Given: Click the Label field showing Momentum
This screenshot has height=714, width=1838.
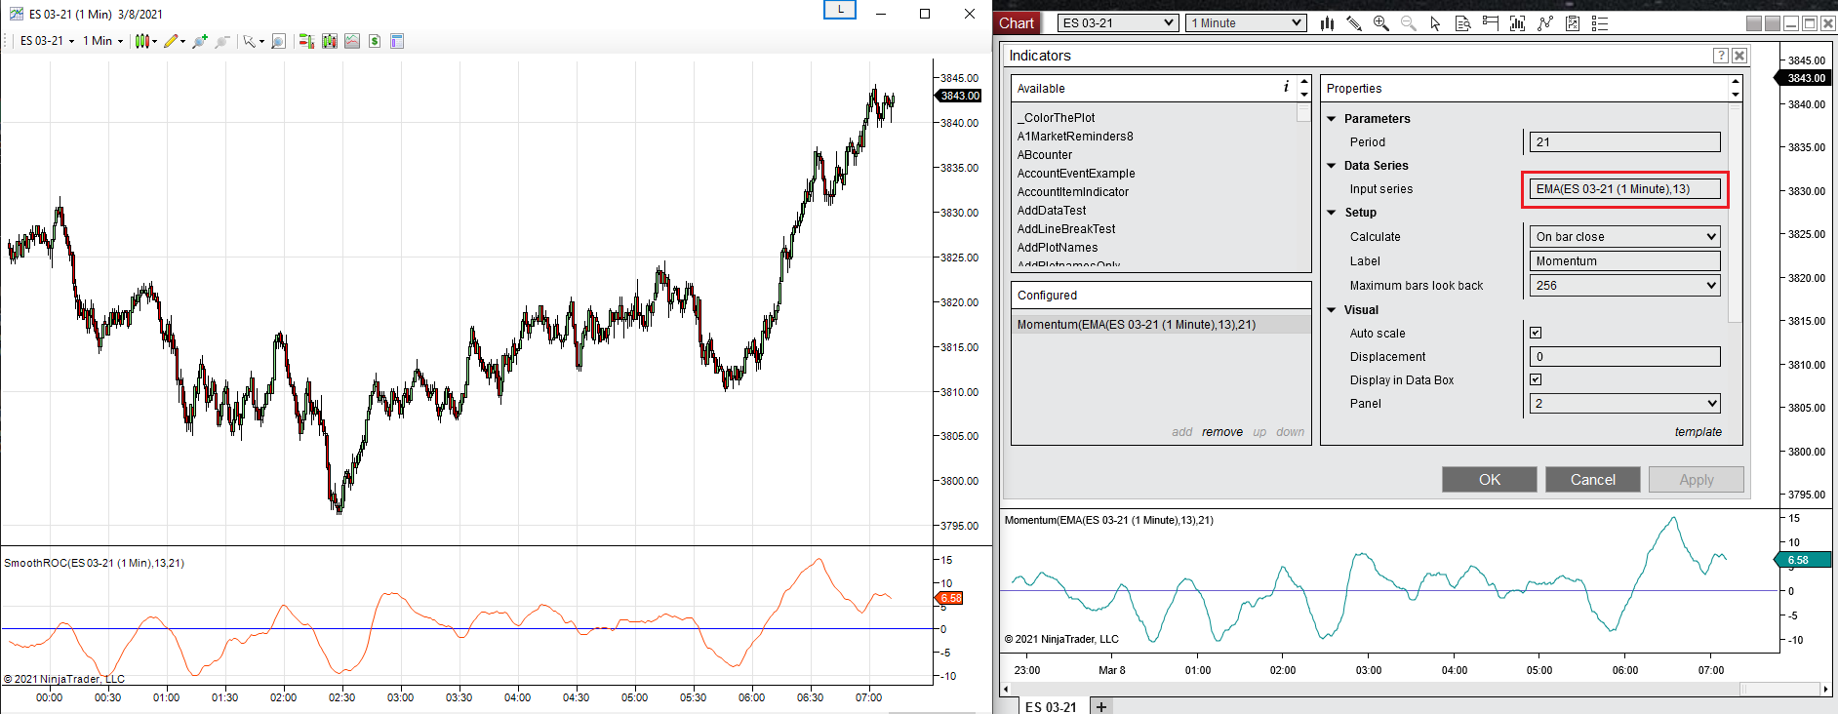Looking at the screenshot, I should click(x=1624, y=260).
